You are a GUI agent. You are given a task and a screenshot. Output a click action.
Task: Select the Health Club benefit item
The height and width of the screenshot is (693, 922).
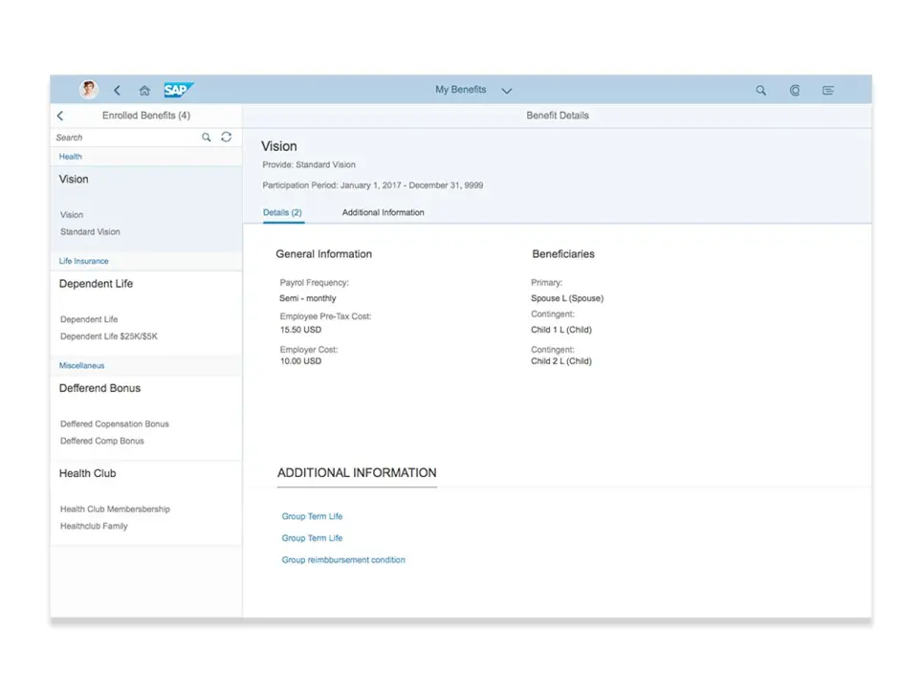pyautogui.click(x=146, y=503)
